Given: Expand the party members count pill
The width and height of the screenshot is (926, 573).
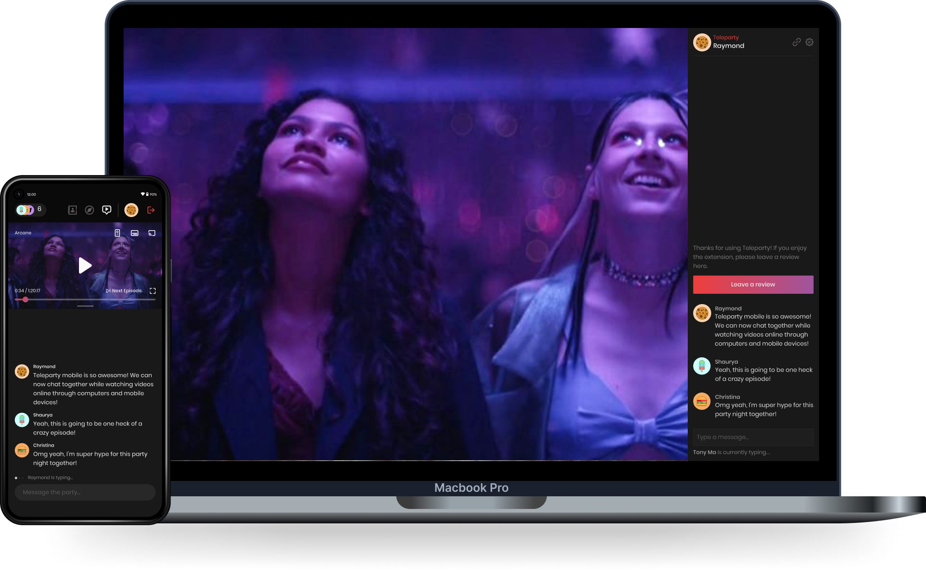Looking at the screenshot, I should tap(30, 210).
